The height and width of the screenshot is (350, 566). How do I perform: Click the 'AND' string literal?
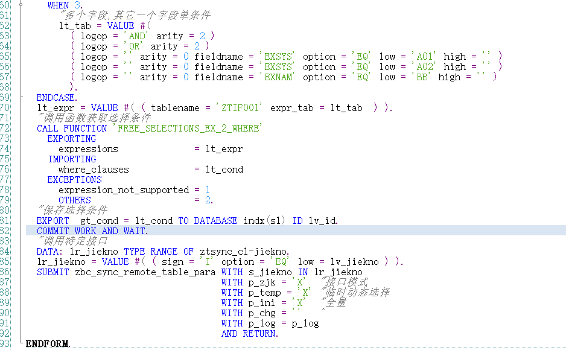[x=137, y=36]
